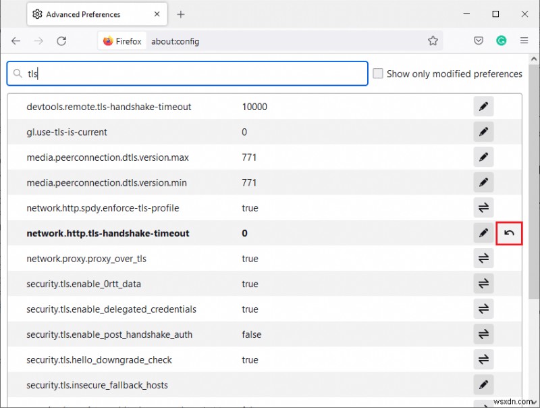Open the Firefox application menu
540x408 pixels.
coord(524,41)
